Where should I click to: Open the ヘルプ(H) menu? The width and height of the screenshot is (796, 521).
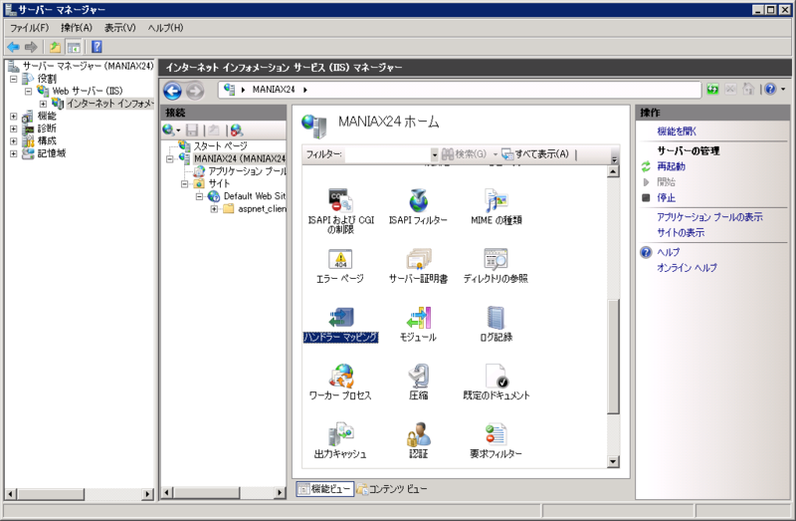click(165, 28)
